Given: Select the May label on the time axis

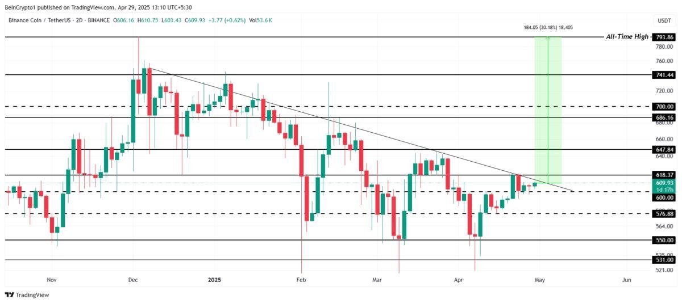Looking at the screenshot, I should tap(540, 280).
